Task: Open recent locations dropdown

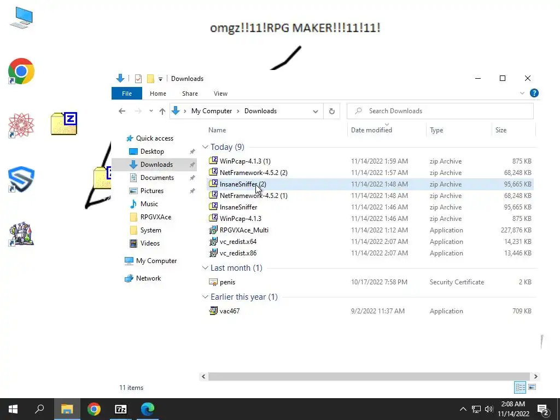Action: 151,111
